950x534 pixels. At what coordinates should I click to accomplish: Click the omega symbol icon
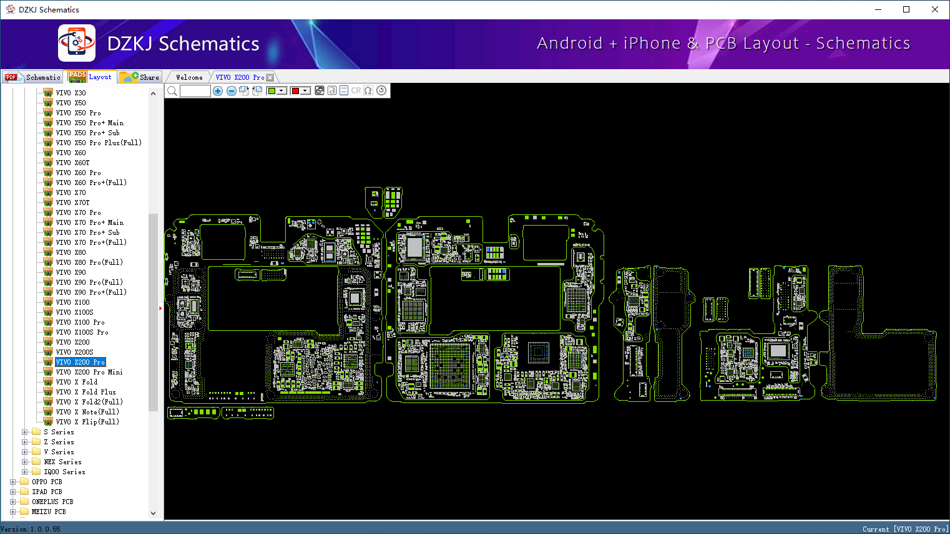coord(368,91)
